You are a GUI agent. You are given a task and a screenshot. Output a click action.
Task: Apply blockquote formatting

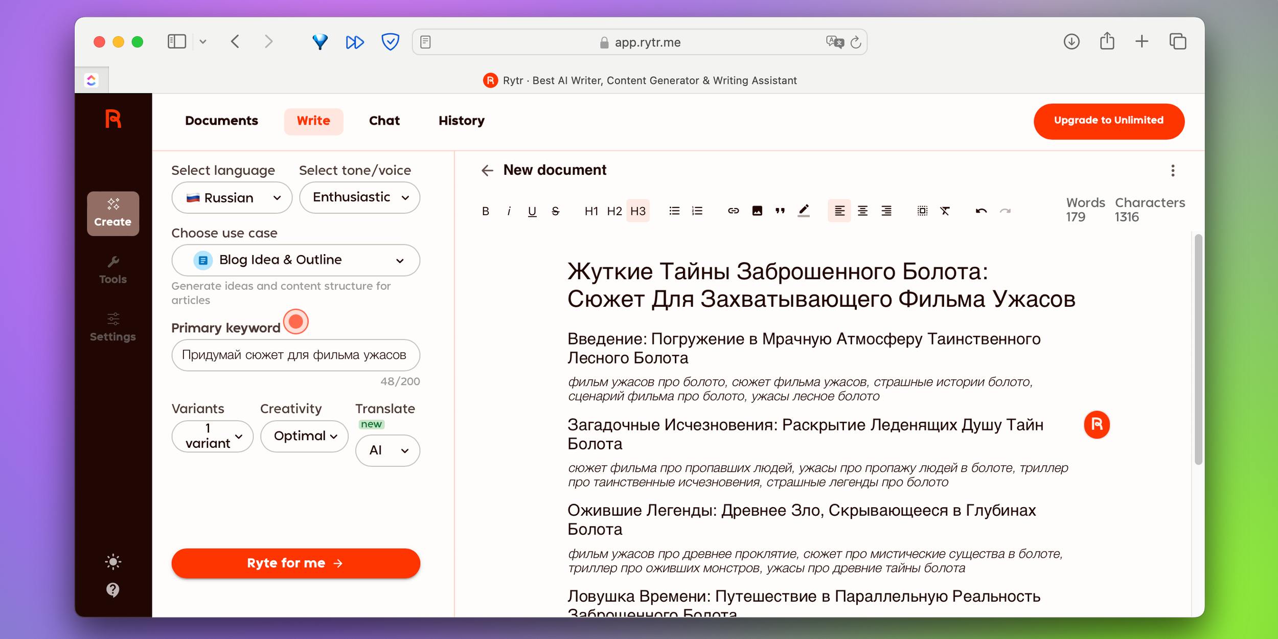[x=780, y=211]
